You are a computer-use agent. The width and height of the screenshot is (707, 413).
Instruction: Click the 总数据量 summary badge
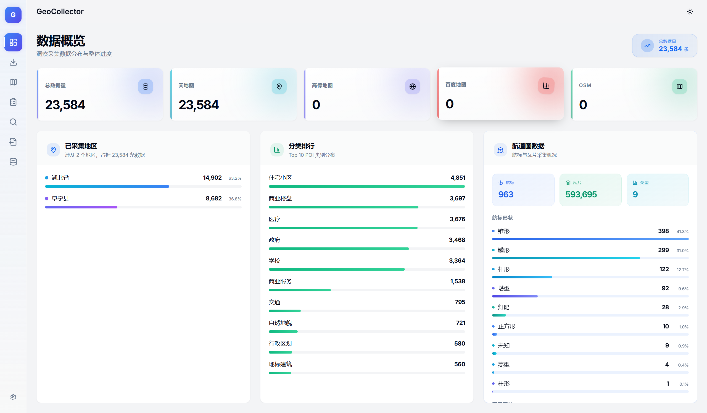pos(664,46)
